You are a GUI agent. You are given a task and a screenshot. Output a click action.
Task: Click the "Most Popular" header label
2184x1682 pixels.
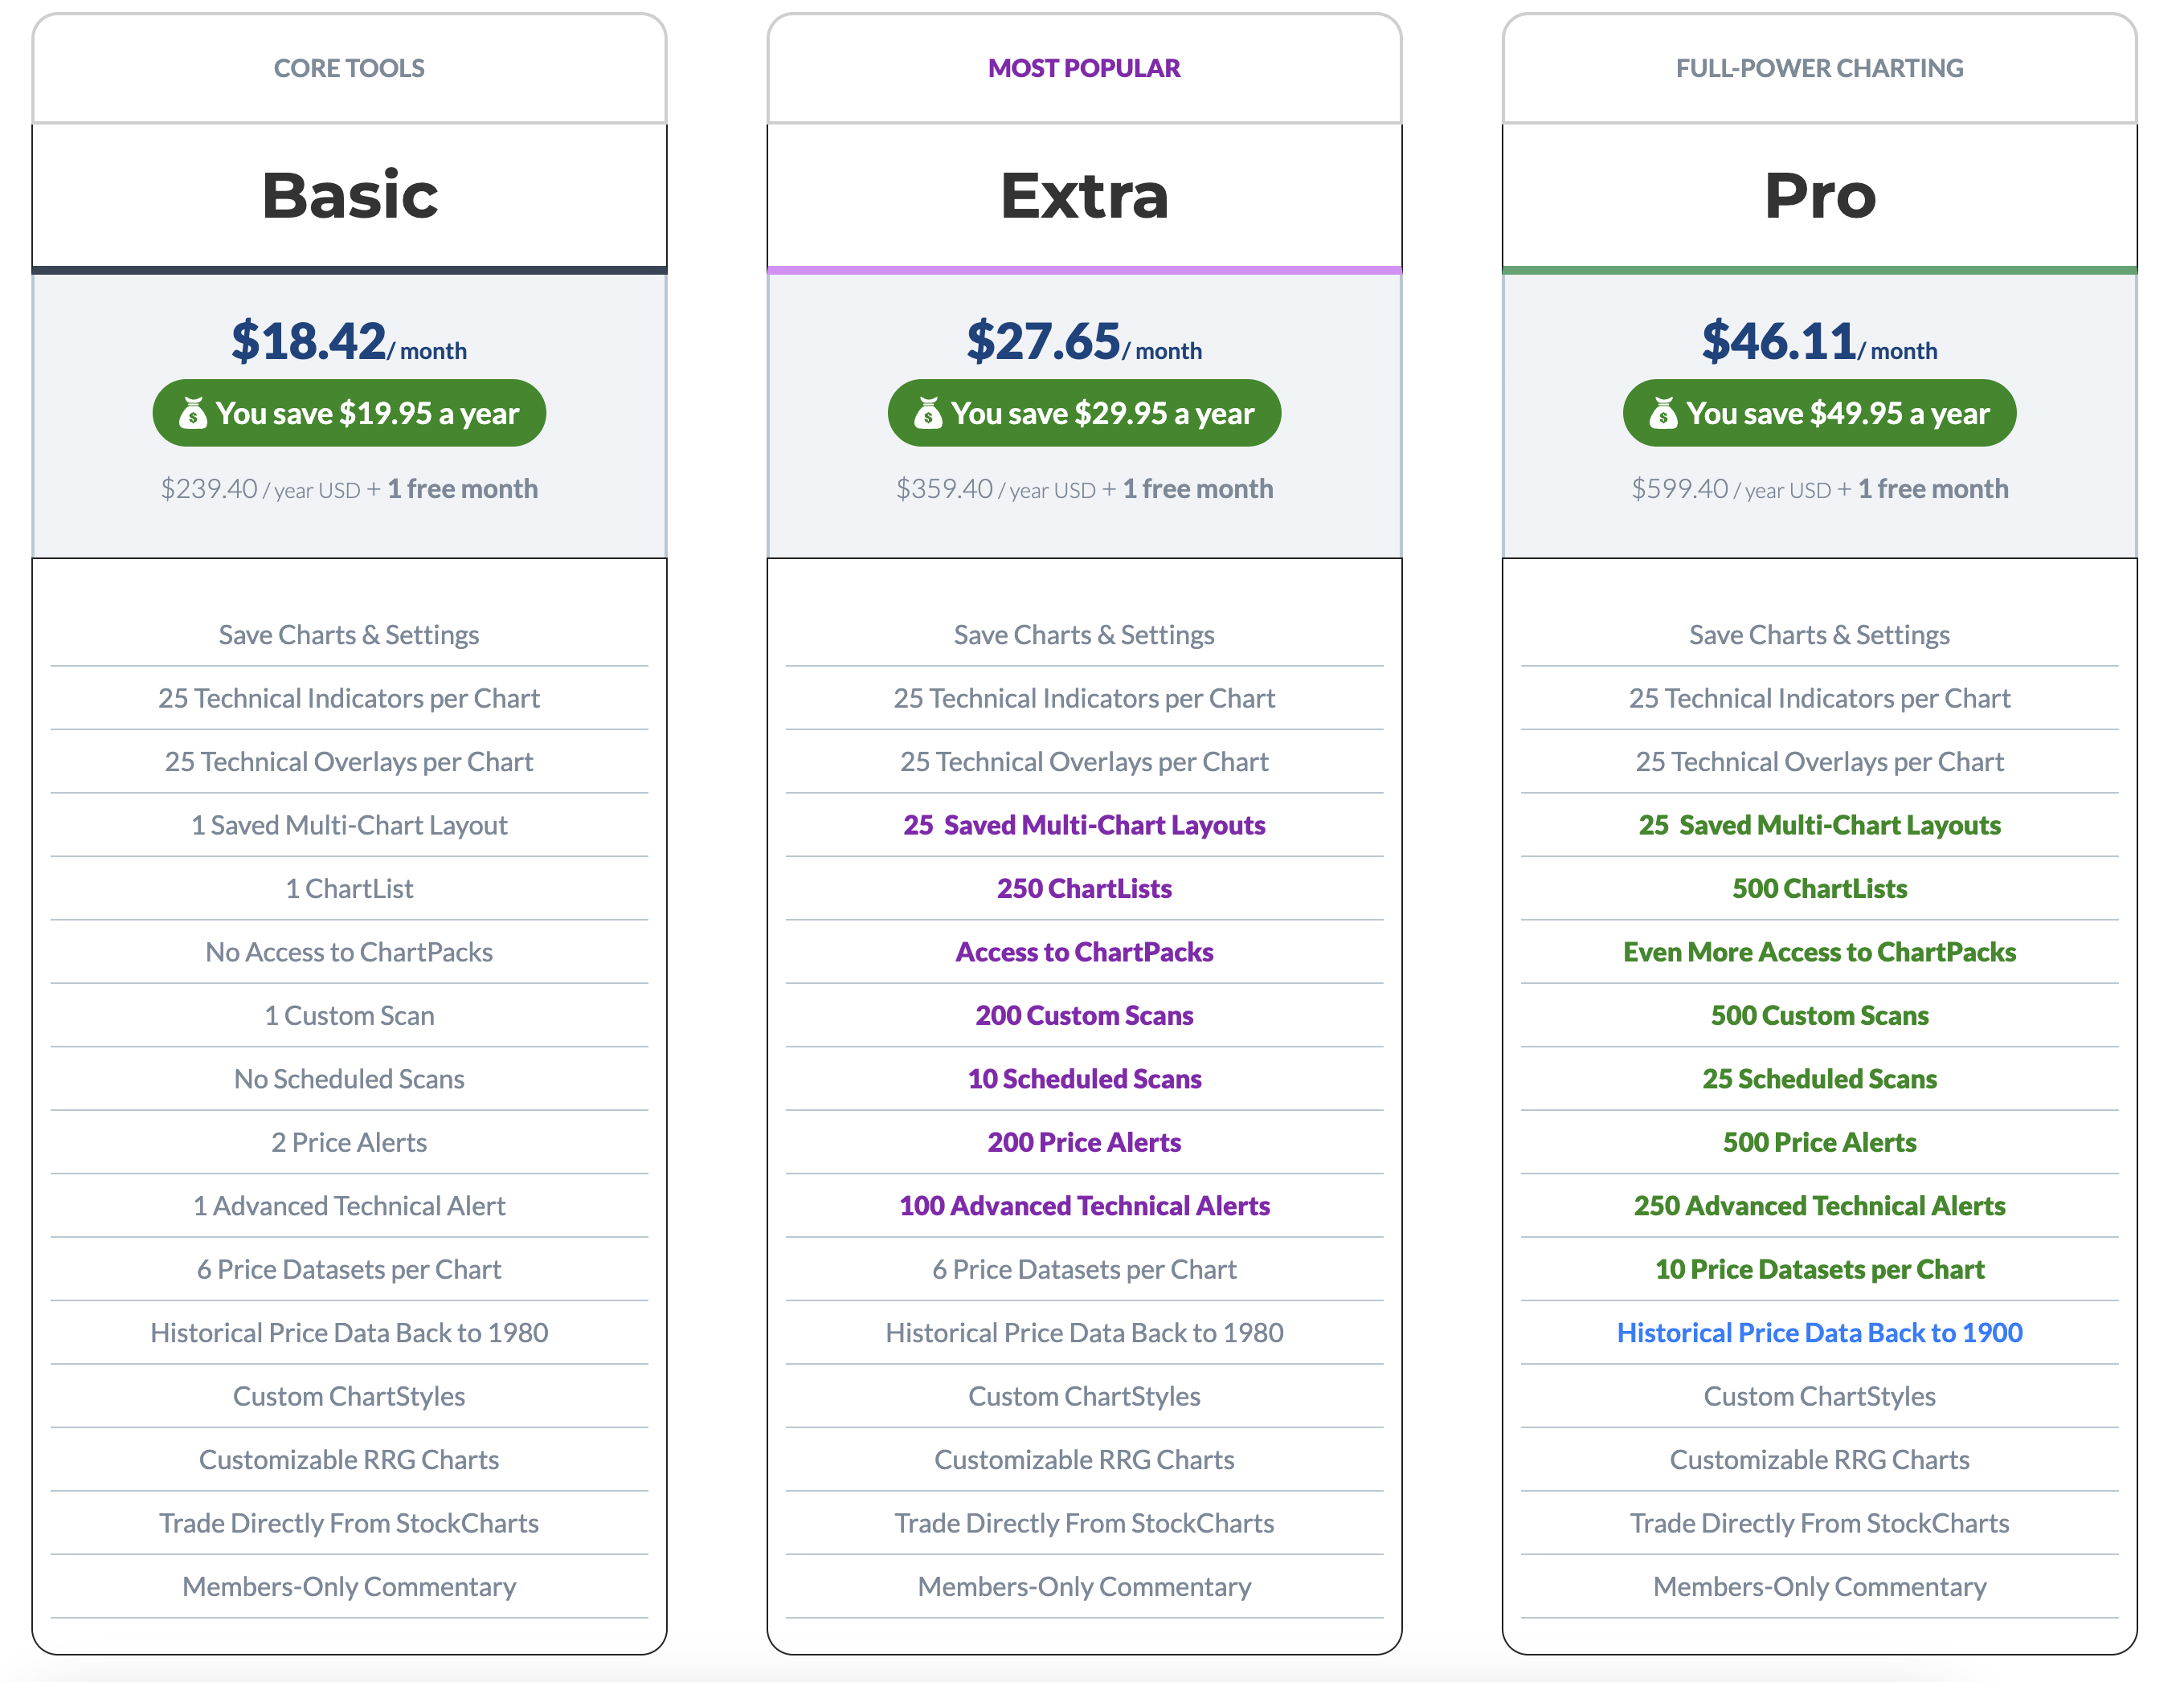[1084, 68]
